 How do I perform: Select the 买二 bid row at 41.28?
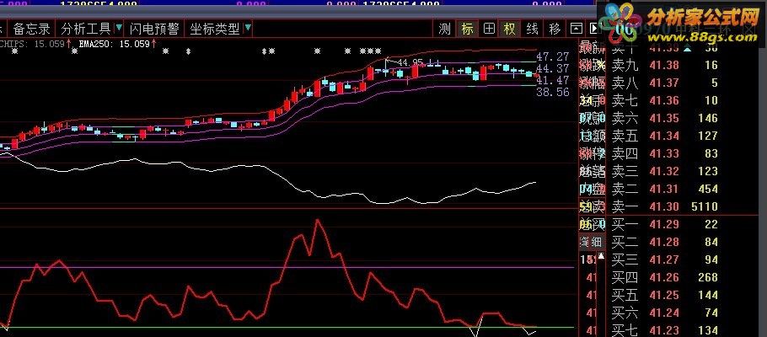click(665, 242)
